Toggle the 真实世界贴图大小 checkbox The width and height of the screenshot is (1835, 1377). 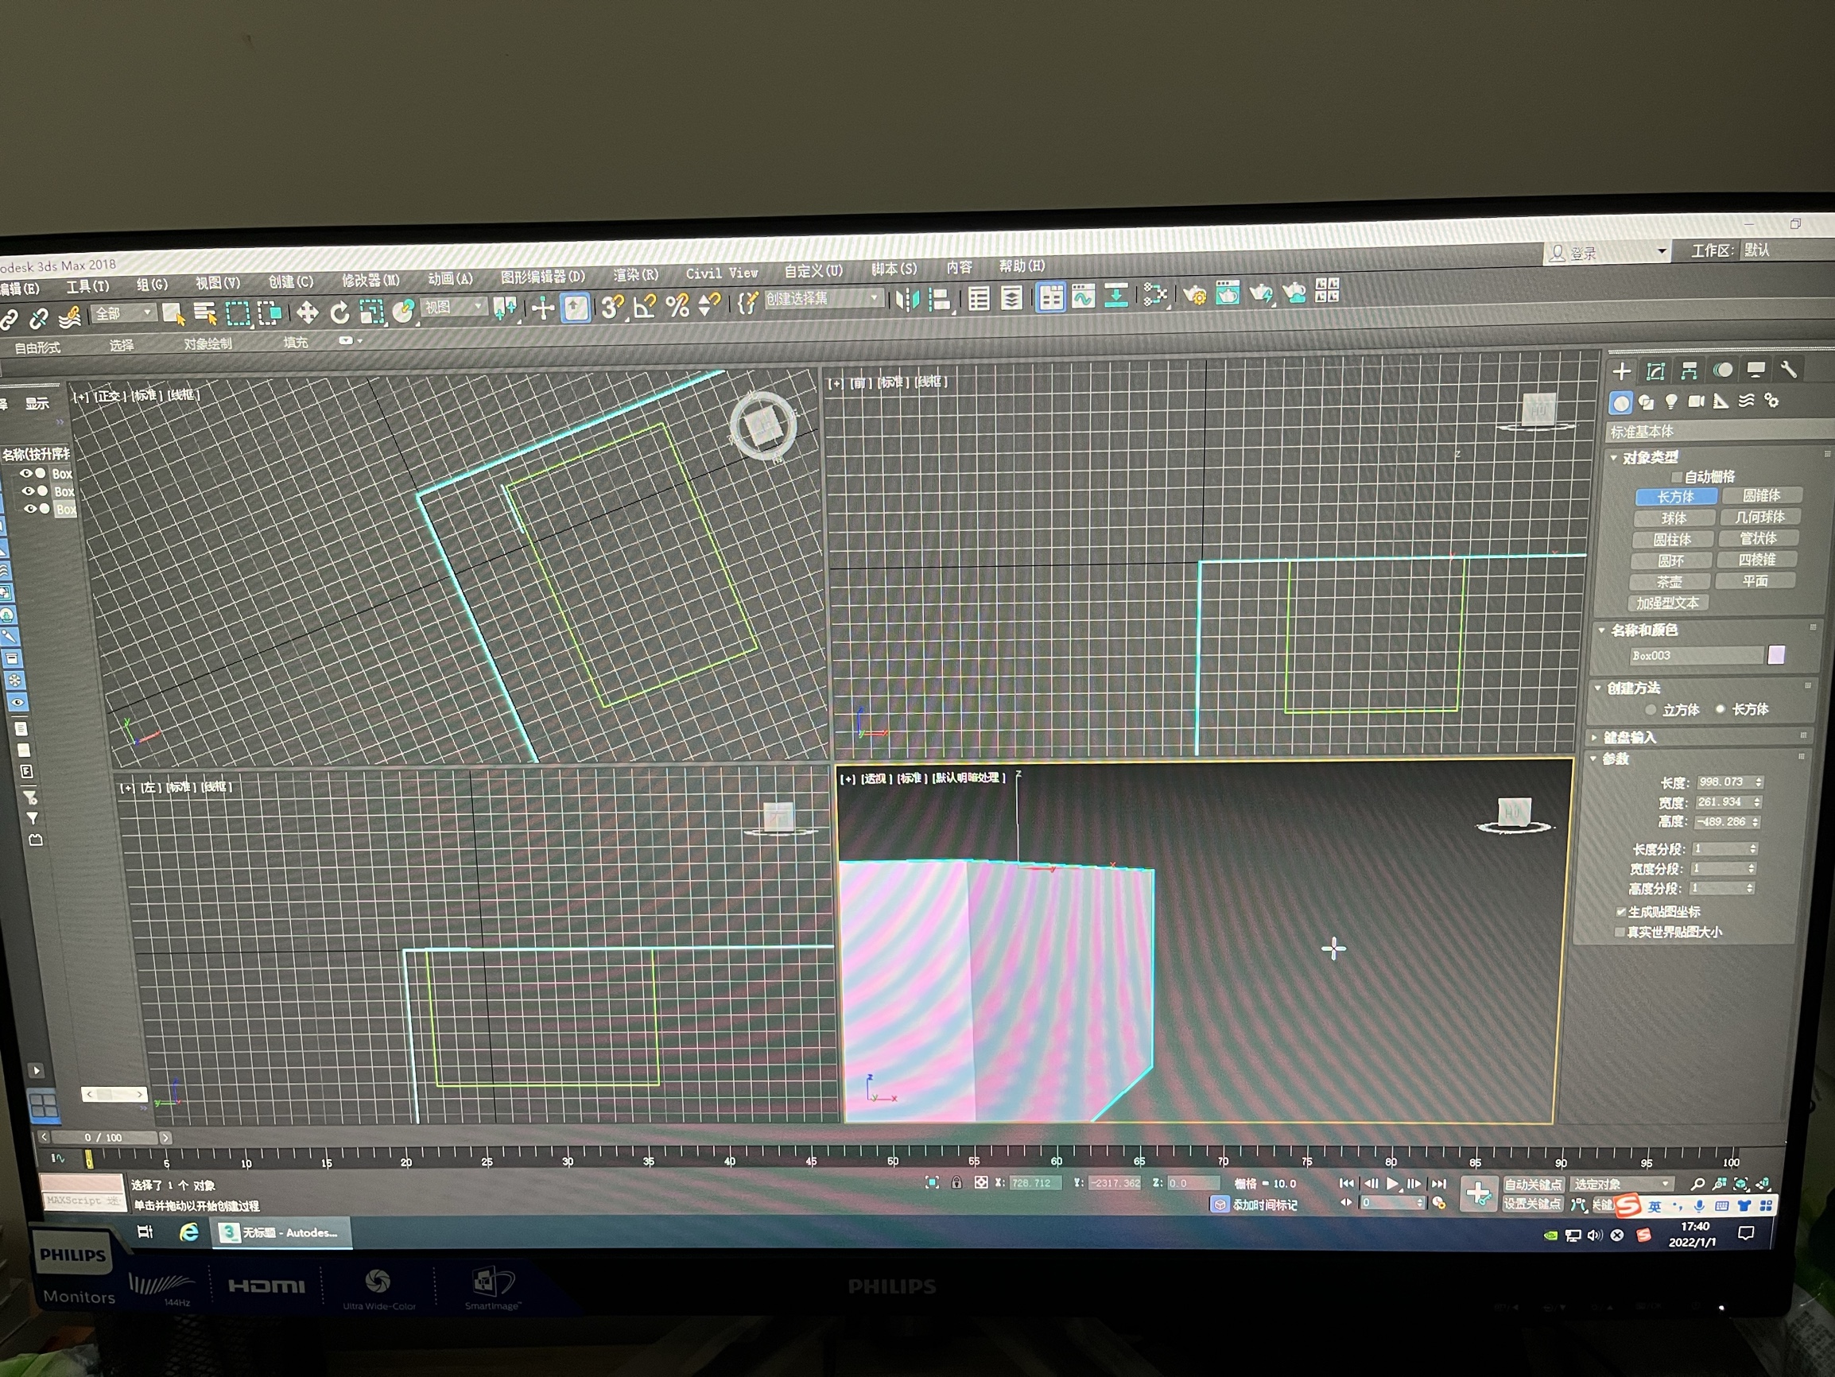coord(1619,933)
